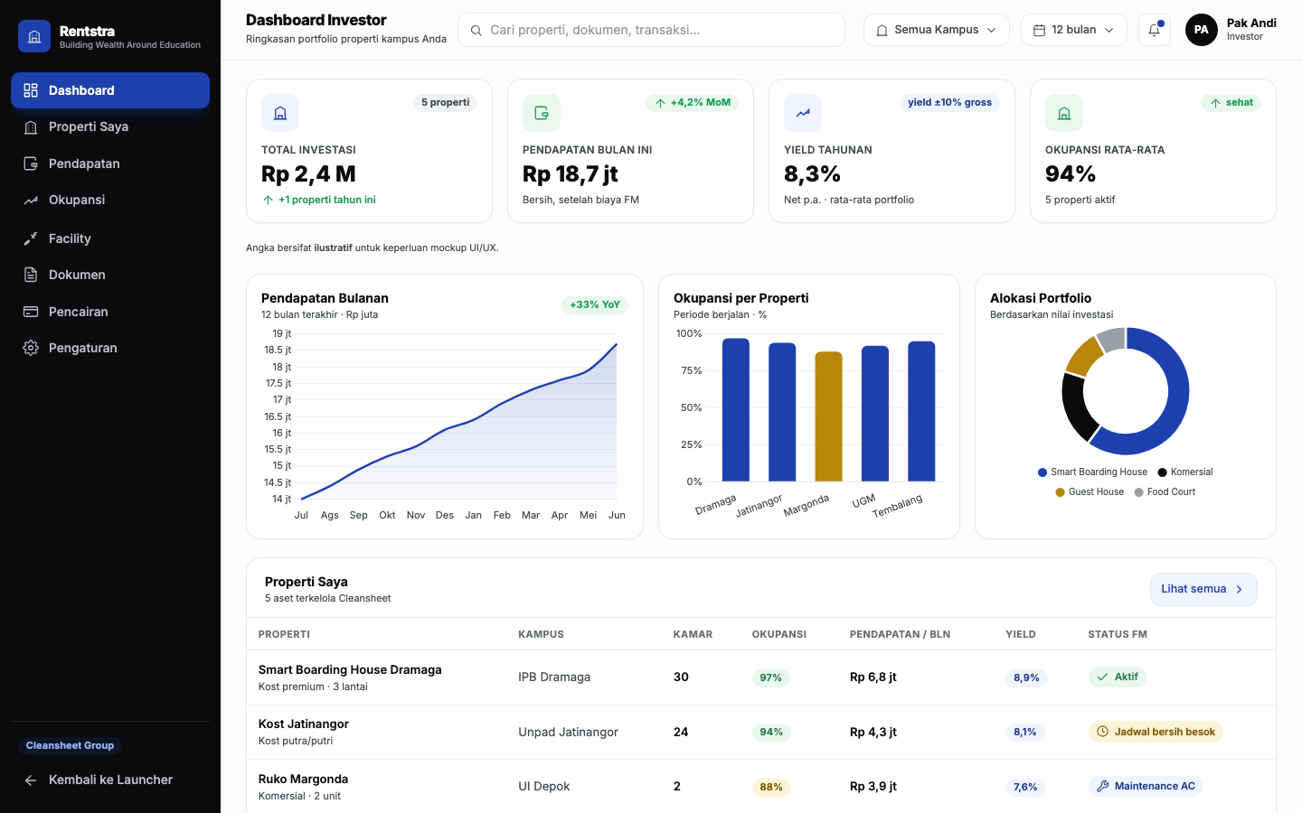The image size is (1302, 813).
Task: Click the 97% occupancy pill
Action: click(771, 677)
